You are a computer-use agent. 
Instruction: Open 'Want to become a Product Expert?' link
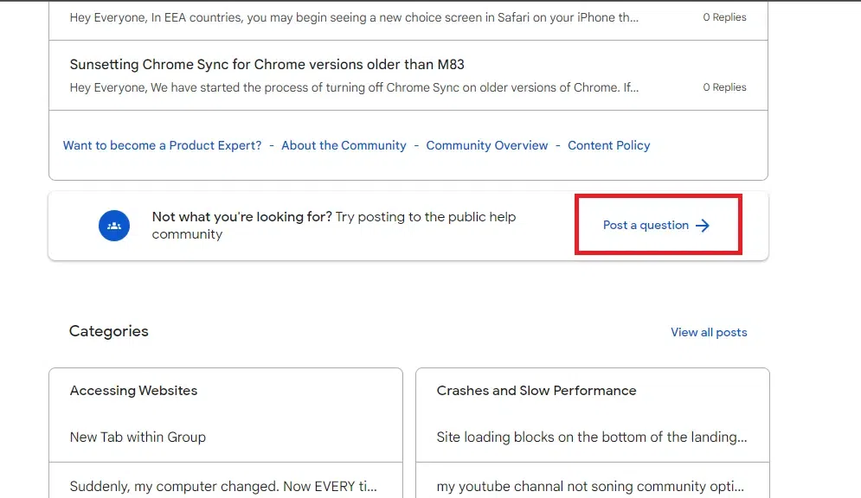tap(162, 145)
